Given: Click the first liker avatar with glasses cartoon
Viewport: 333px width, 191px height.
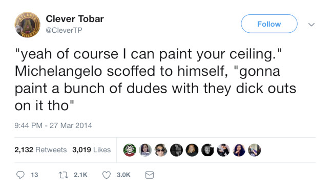Looking at the screenshot, I should 130,150.
